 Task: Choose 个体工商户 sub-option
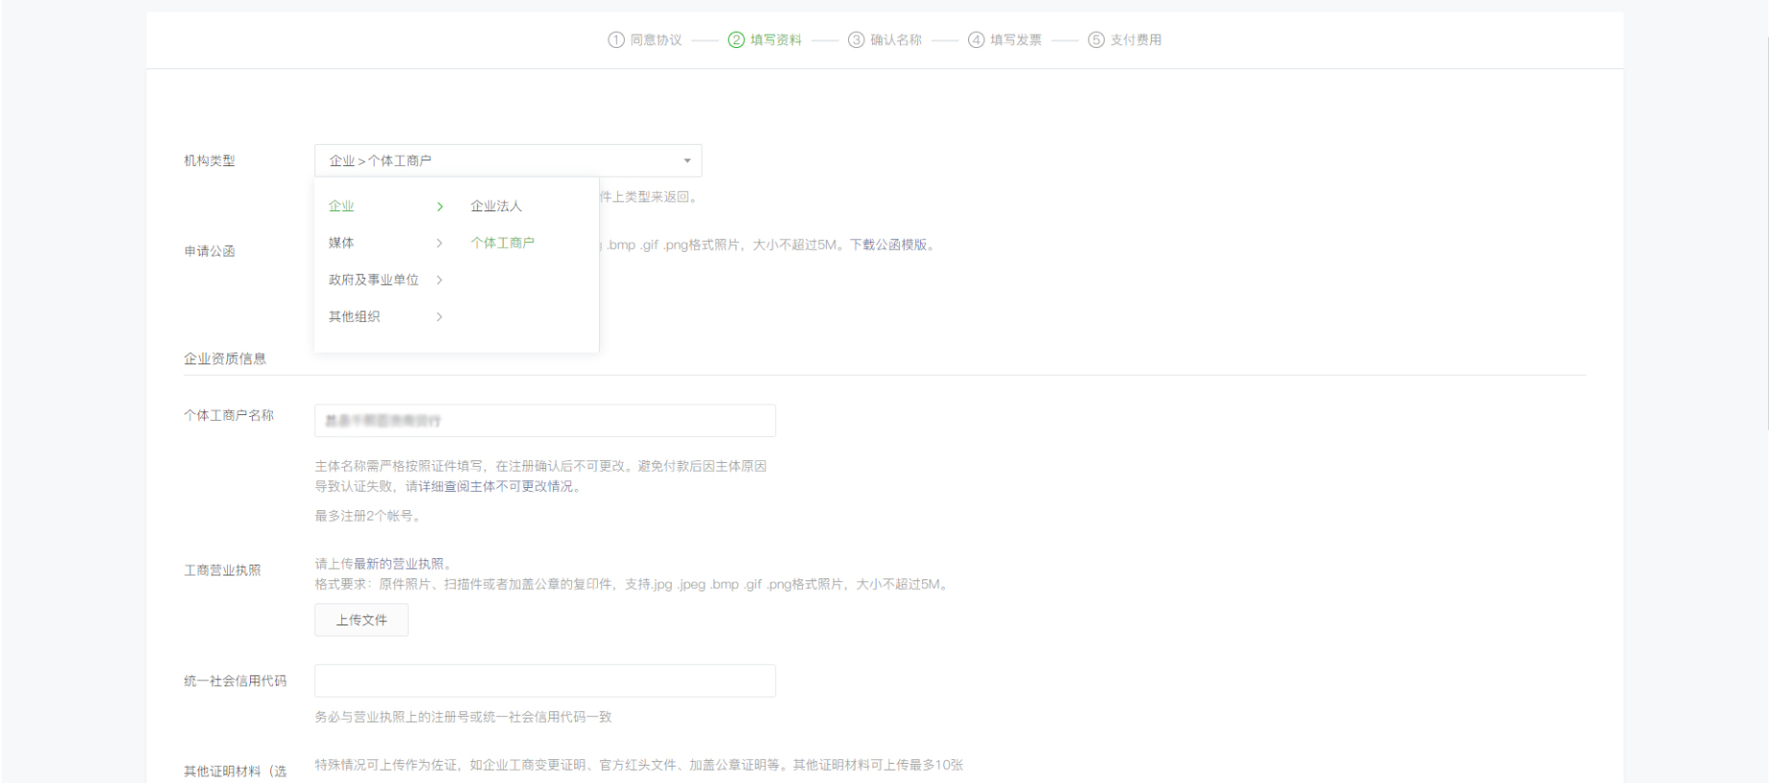pos(503,243)
